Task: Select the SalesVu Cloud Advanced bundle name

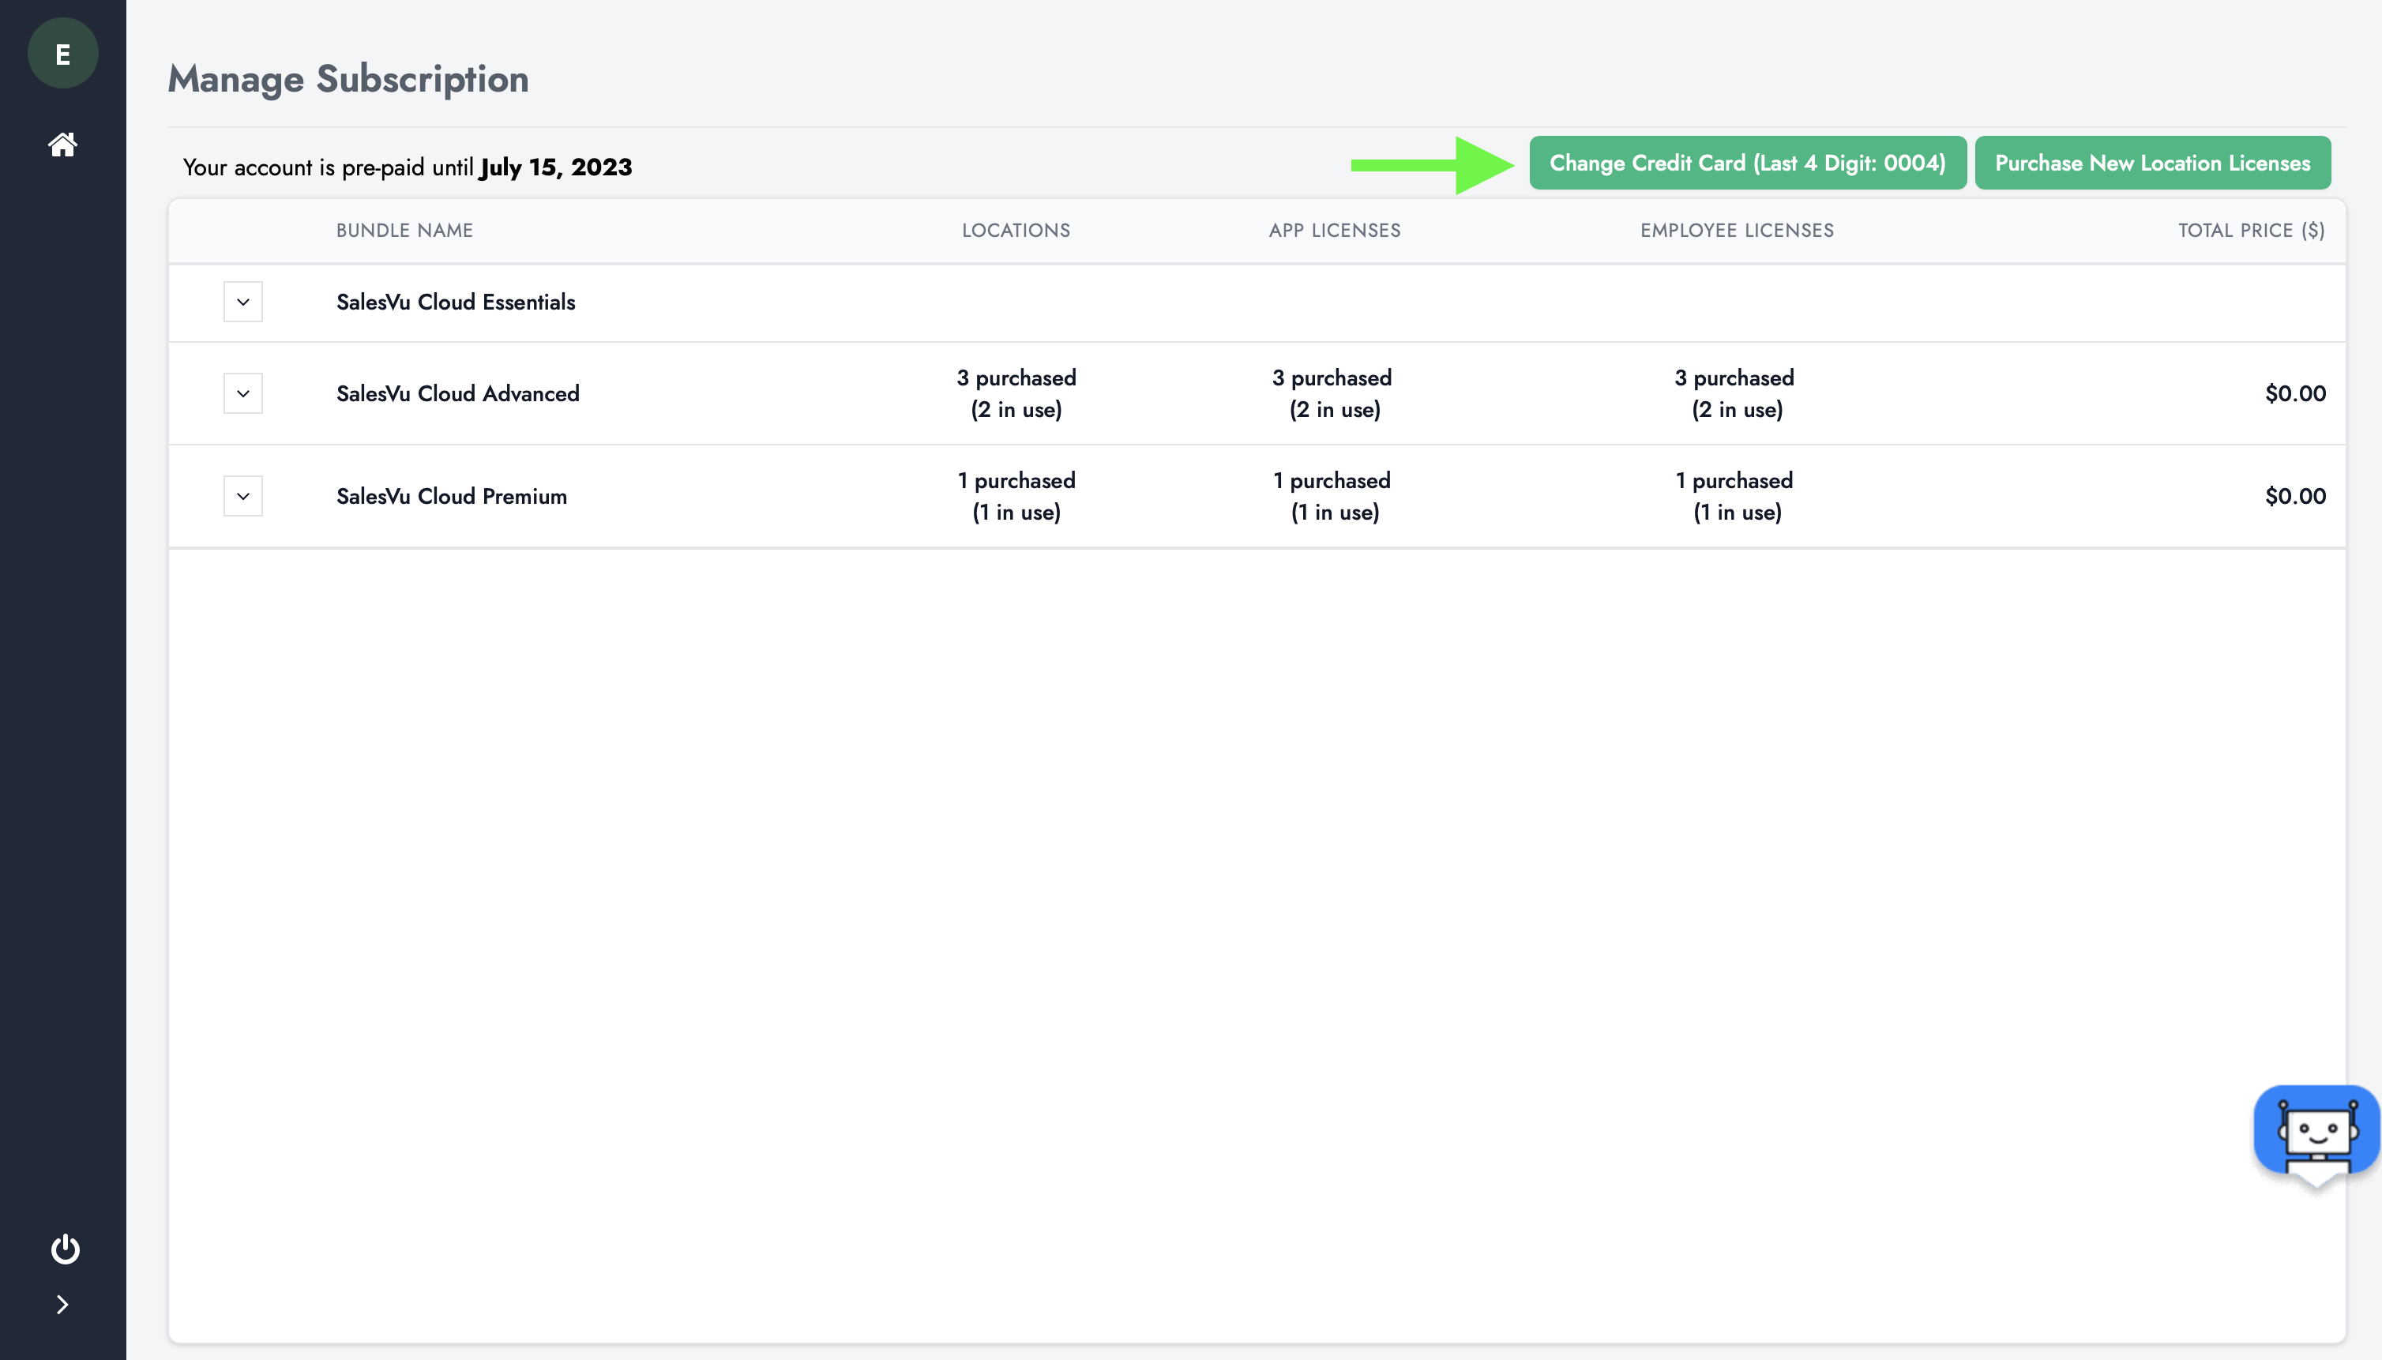Action: tap(458, 394)
